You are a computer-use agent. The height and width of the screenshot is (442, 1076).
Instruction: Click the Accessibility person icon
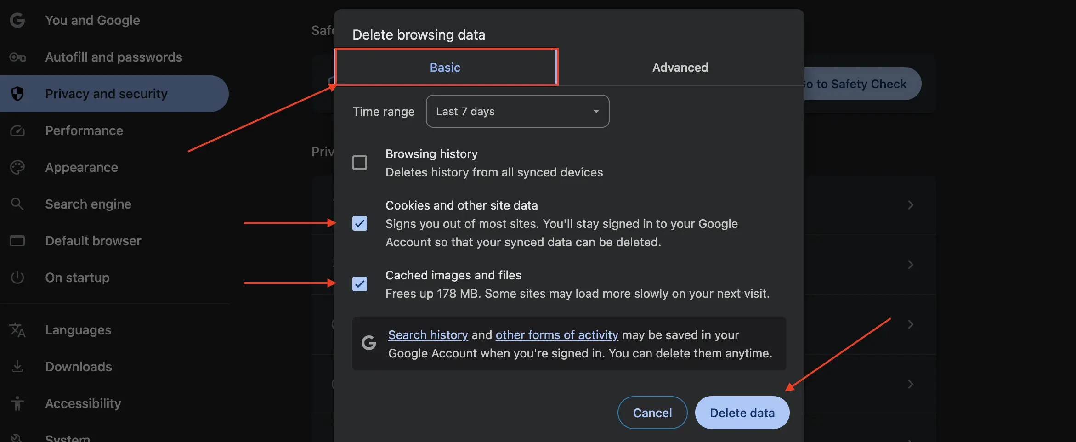point(17,403)
